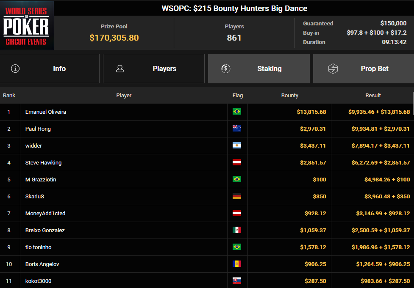Click bounty $928.12 for MoneyAdd1cted
This screenshot has height=288, width=414.
(x=315, y=213)
